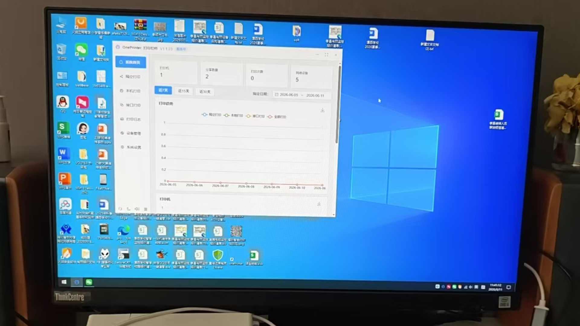Click WeChat in the taskbar
This screenshot has height=326, width=580.
pyautogui.click(x=89, y=282)
